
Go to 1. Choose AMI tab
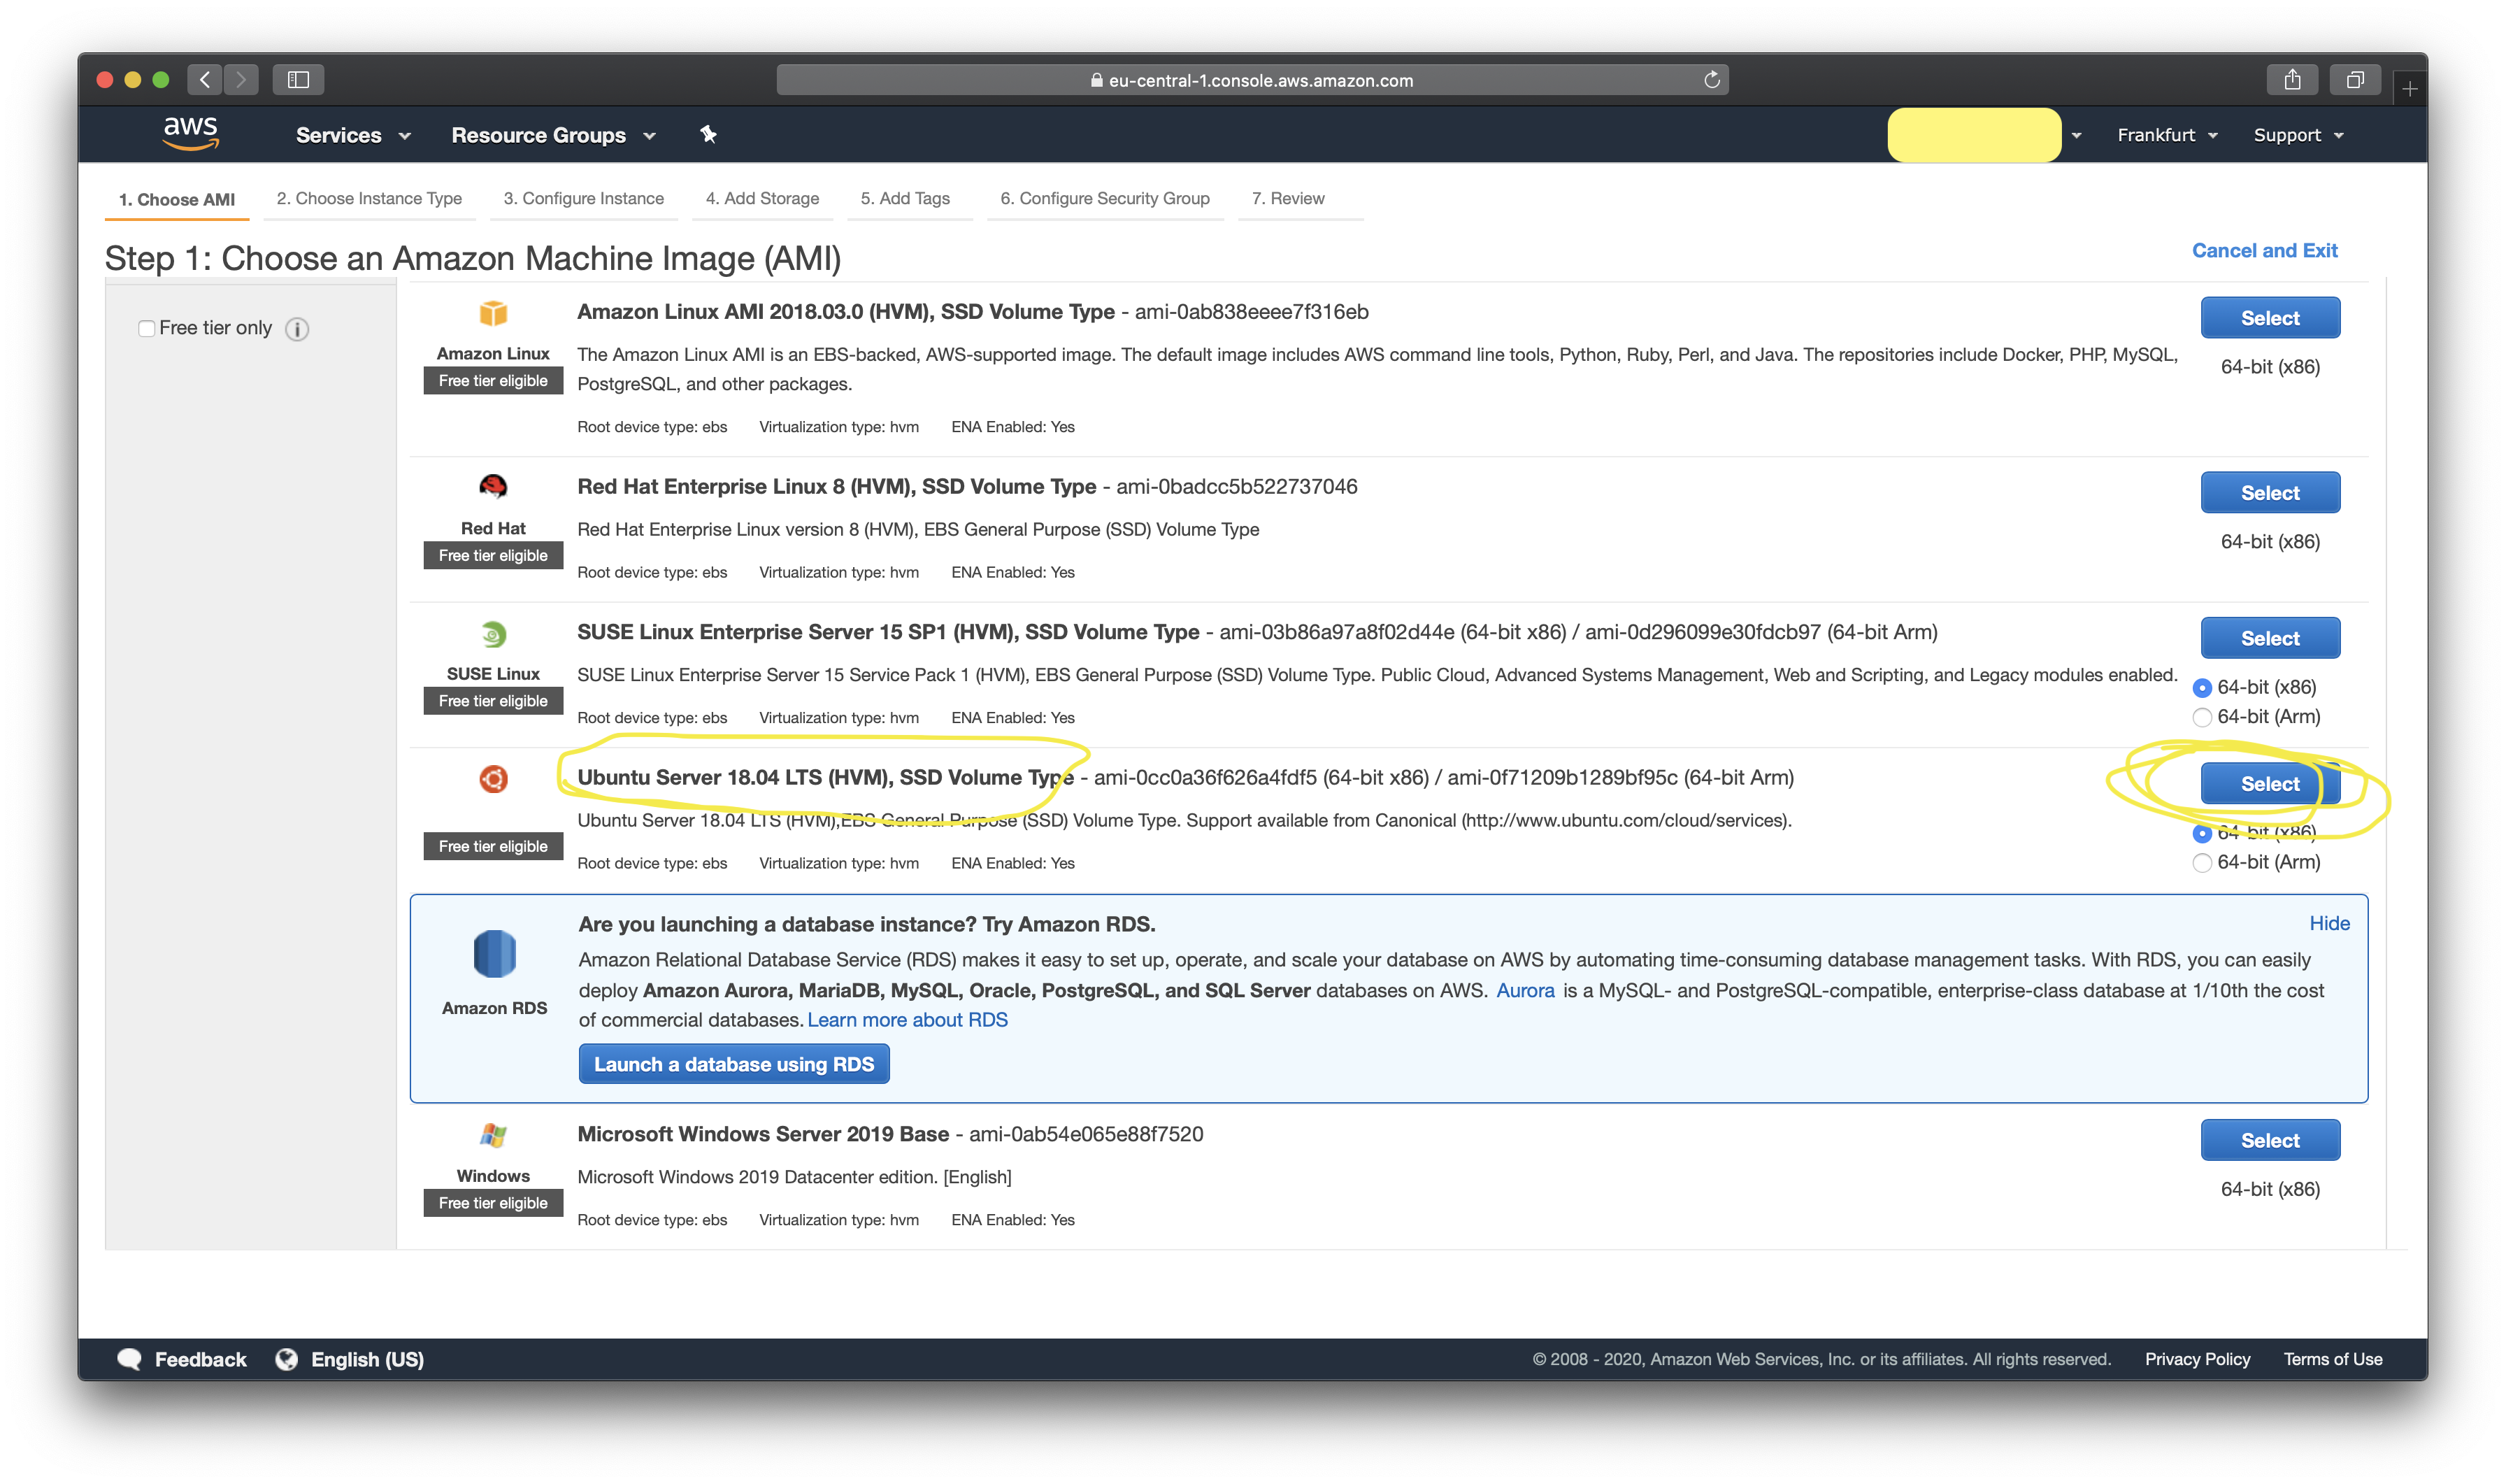tap(177, 199)
